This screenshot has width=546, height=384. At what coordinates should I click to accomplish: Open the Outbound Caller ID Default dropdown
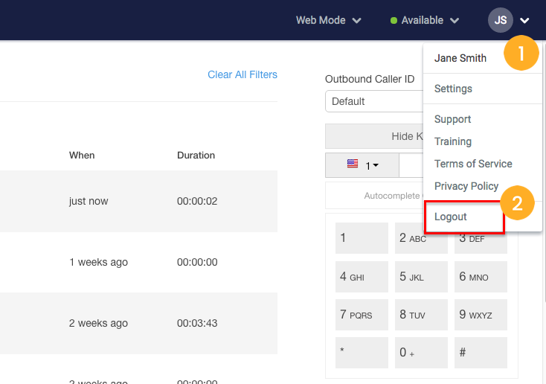point(374,101)
